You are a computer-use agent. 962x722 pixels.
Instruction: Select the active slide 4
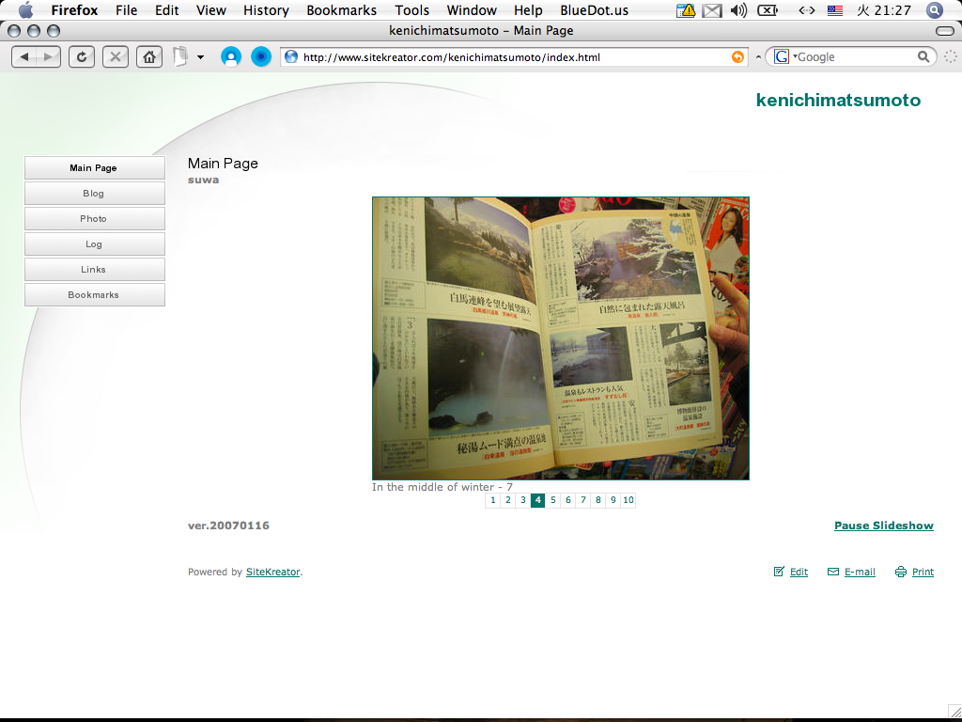coord(538,500)
